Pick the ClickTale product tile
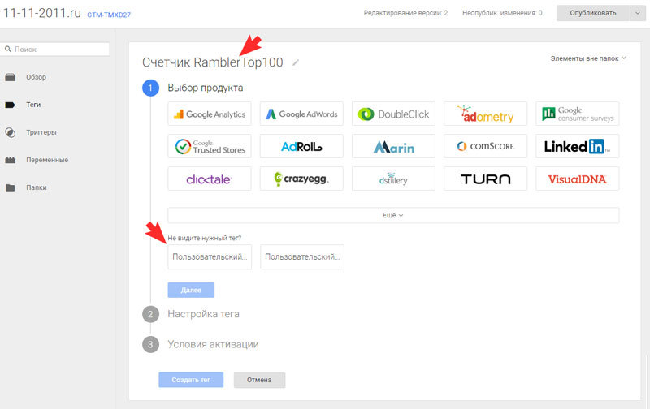This screenshot has width=650, height=409. (210, 179)
